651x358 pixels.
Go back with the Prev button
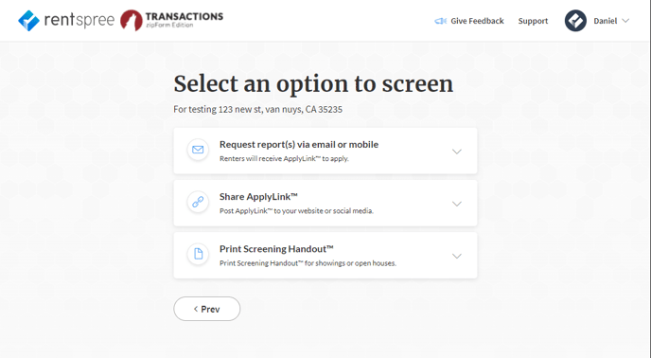(x=207, y=309)
